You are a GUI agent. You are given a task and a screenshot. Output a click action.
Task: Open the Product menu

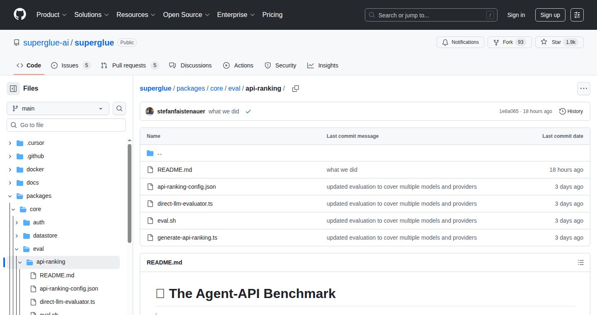tap(51, 15)
